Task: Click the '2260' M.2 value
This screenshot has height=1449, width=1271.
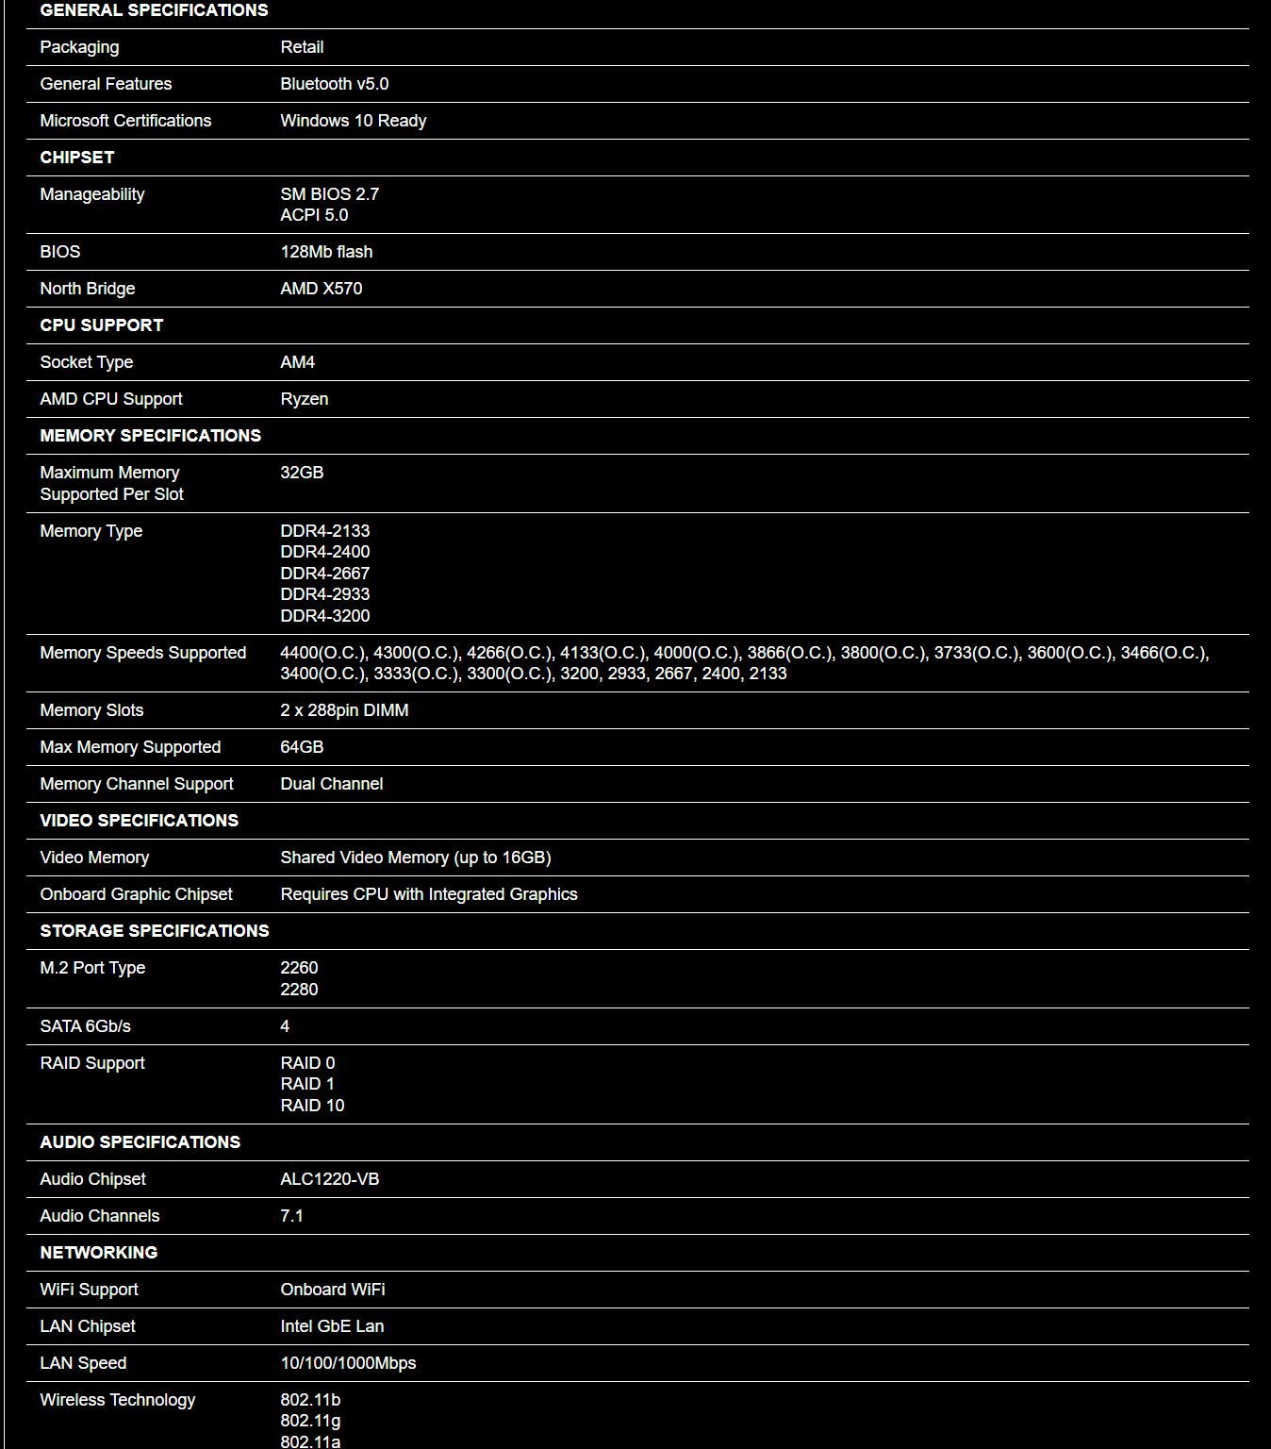Action: [299, 968]
